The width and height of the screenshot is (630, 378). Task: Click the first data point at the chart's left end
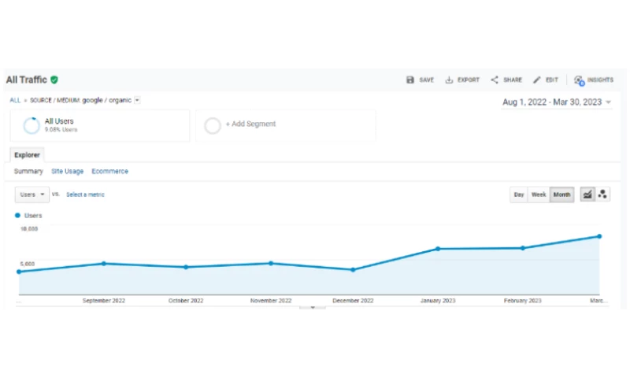tap(19, 272)
